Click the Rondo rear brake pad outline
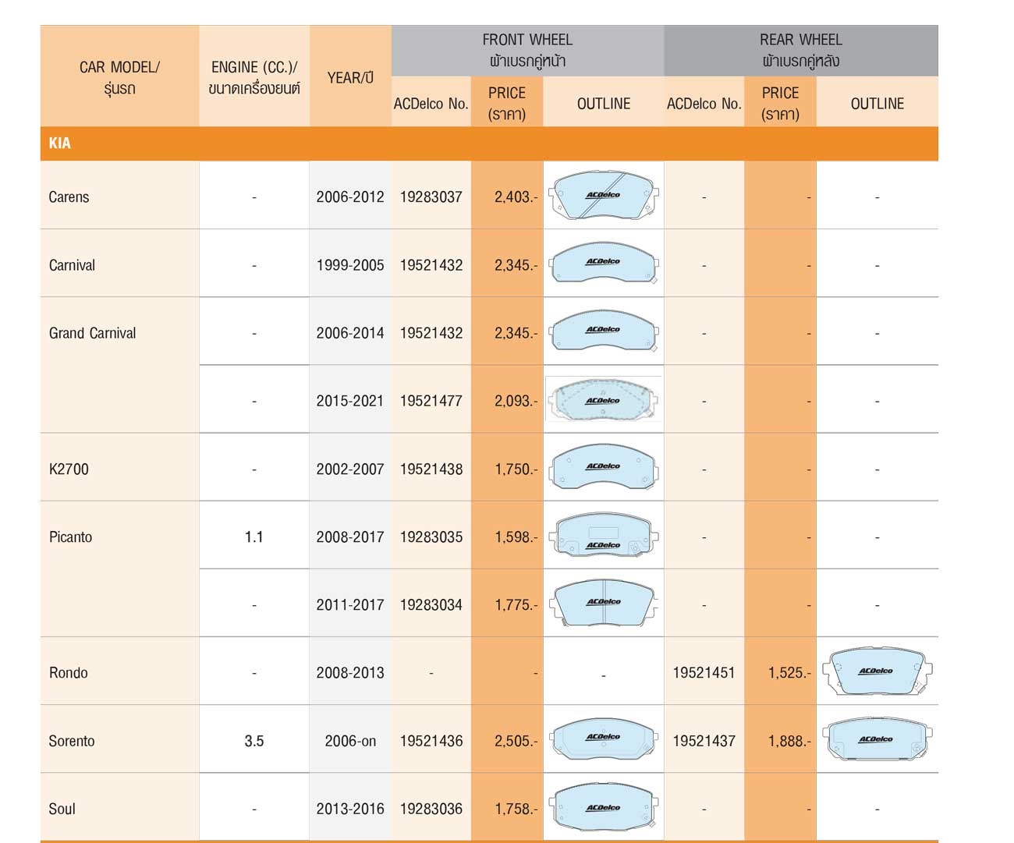Viewport: 1014px width, 843px height. pos(877,671)
